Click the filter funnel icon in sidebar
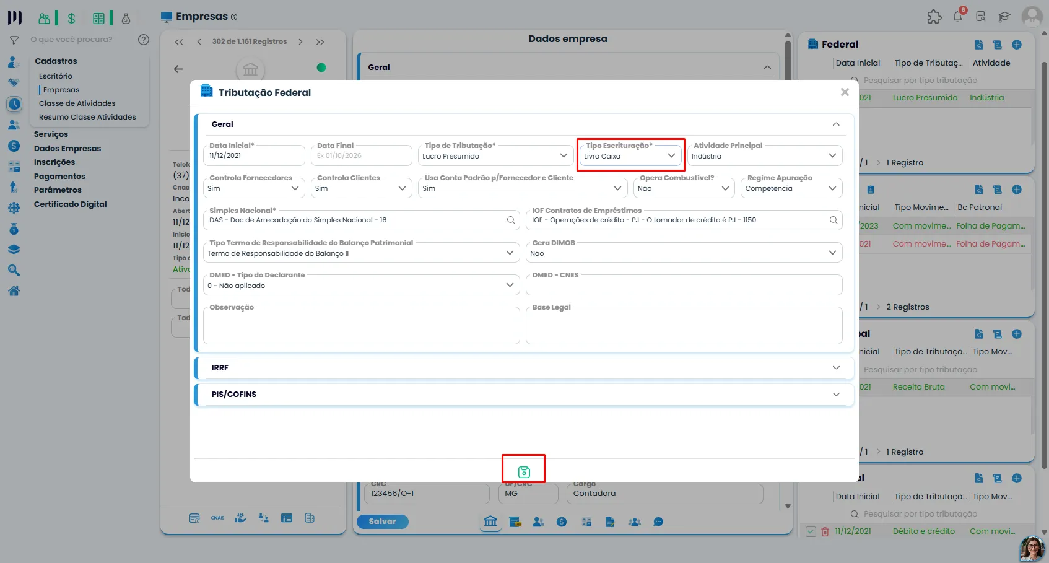Image resolution: width=1049 pixels, height=563 pixels. pyautogui.click(x=14, y=40)
